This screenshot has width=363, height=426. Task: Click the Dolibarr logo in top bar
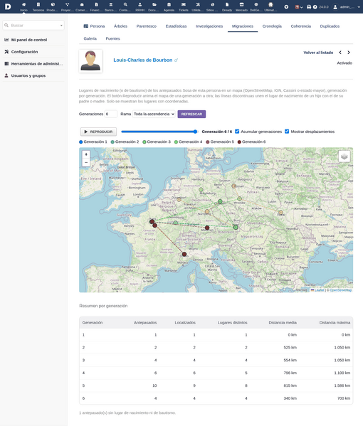[8, 6]
